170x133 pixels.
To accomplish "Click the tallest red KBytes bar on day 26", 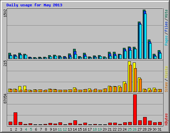I will pyautogui.click(x=135, y=110).
